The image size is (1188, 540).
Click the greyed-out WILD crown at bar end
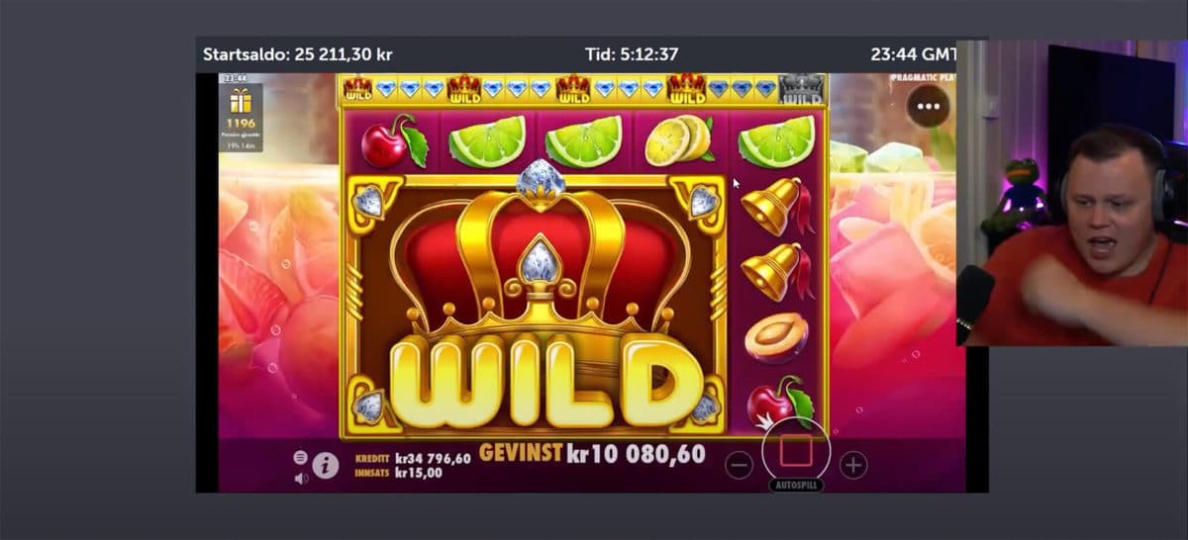[x=801, y=90]
